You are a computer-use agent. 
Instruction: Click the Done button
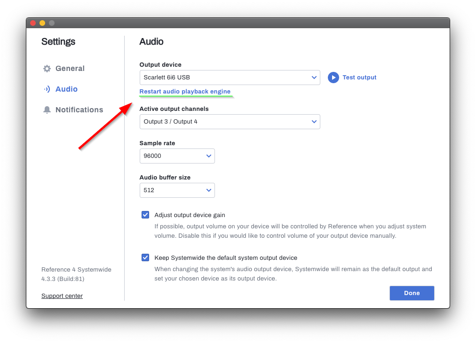point(412,293)
